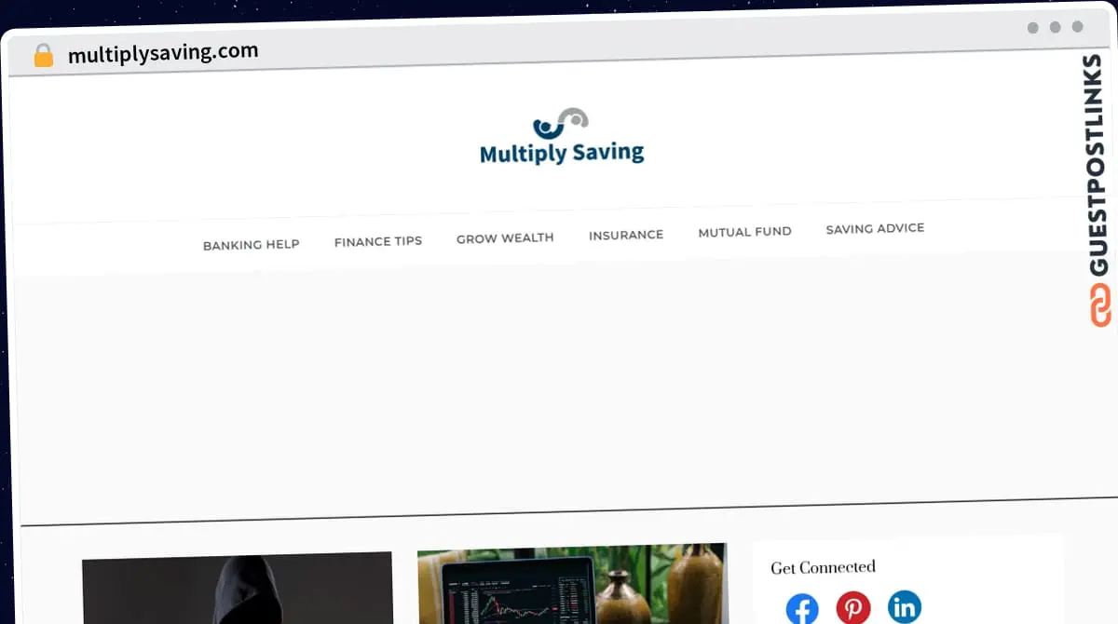The width and height of the screenshot is (1118, 624).
Task: Click the Multiply Saving logo emblem
Action: click(561, 123)
